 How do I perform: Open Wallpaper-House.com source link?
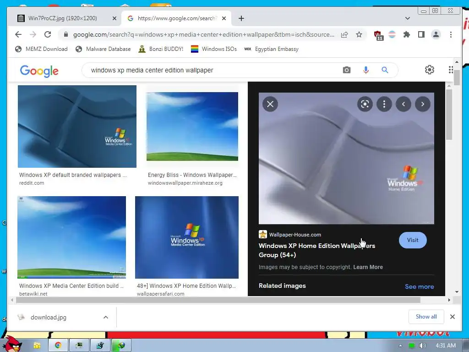(290, 234)
